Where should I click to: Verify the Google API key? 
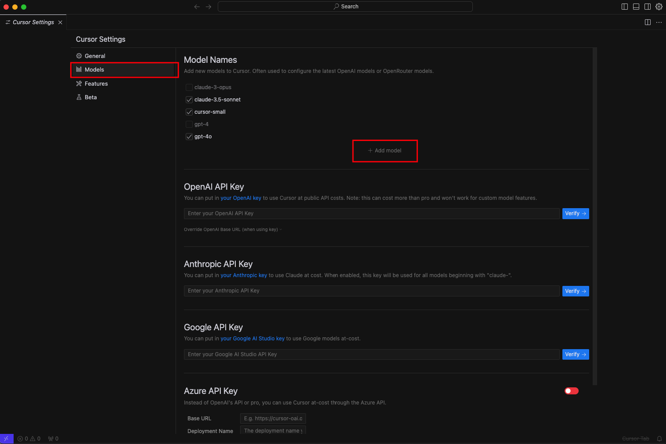tap(576, 354)
